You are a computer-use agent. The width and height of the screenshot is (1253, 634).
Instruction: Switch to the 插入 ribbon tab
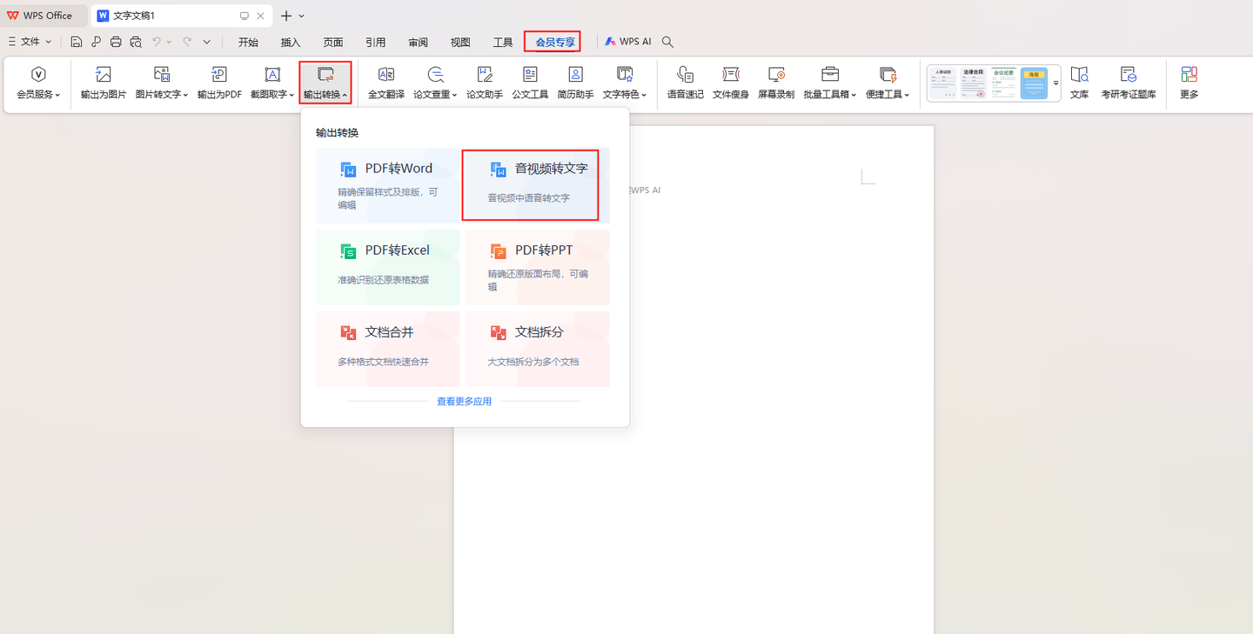coord(291,42)
